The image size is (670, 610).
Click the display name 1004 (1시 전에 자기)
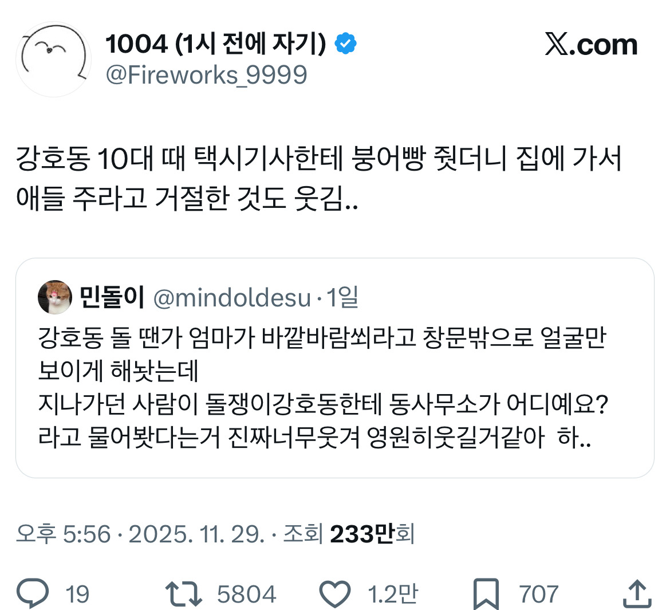tap(215, 44)
